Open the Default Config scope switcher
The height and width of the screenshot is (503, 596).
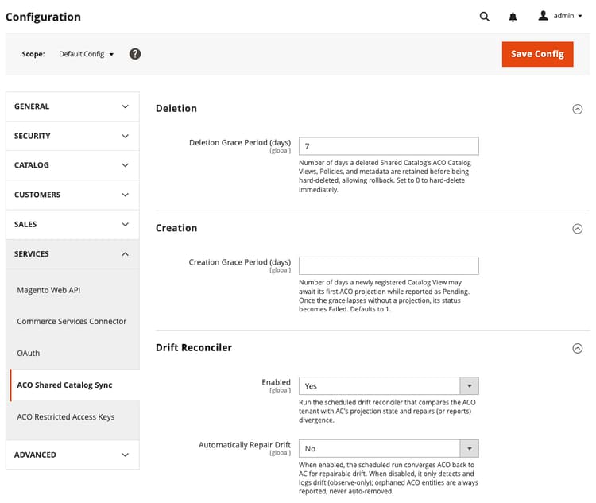click(86, 54)
